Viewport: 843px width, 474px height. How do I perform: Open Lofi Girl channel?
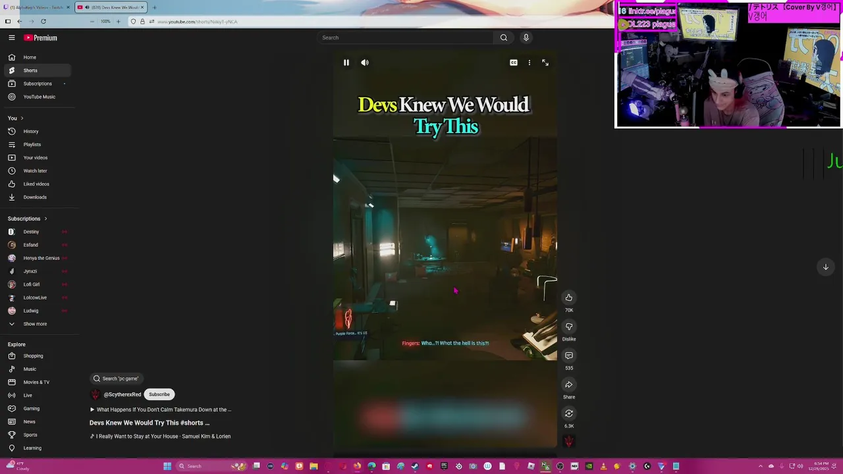pos(39,284)
